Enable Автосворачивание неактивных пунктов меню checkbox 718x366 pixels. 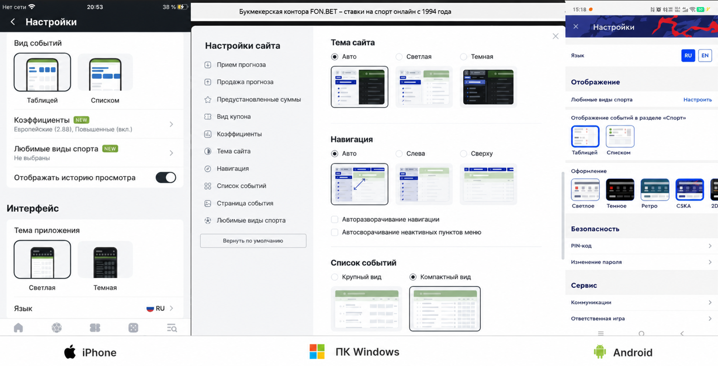[335, 232]
